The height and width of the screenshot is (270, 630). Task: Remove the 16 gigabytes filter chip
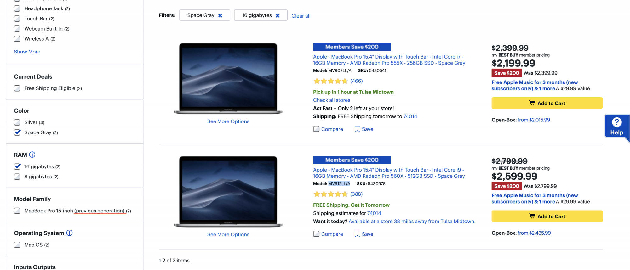[x=278, y=15]
